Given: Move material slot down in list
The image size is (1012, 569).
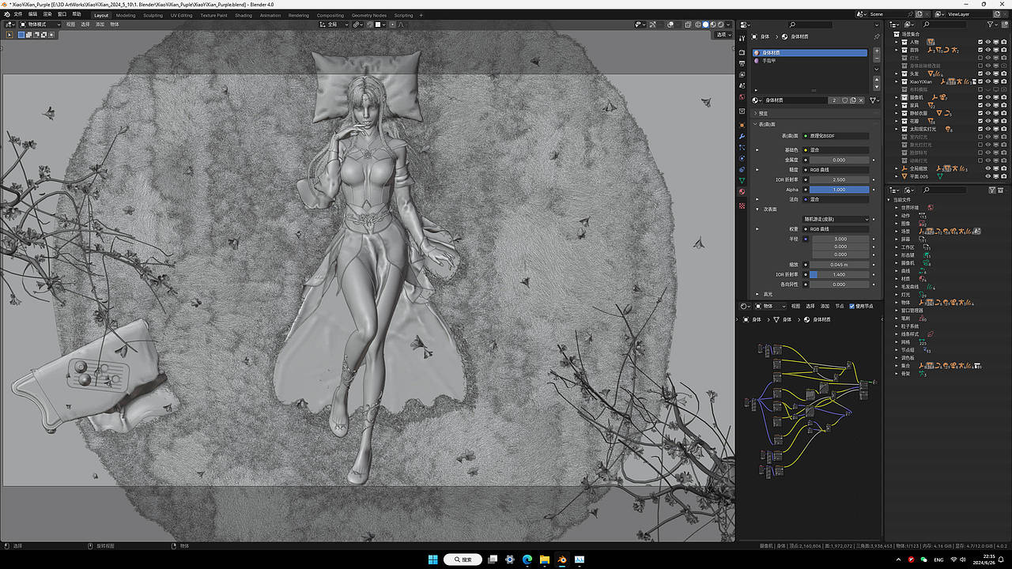Looking at the screenshot, I should [877, 86].
